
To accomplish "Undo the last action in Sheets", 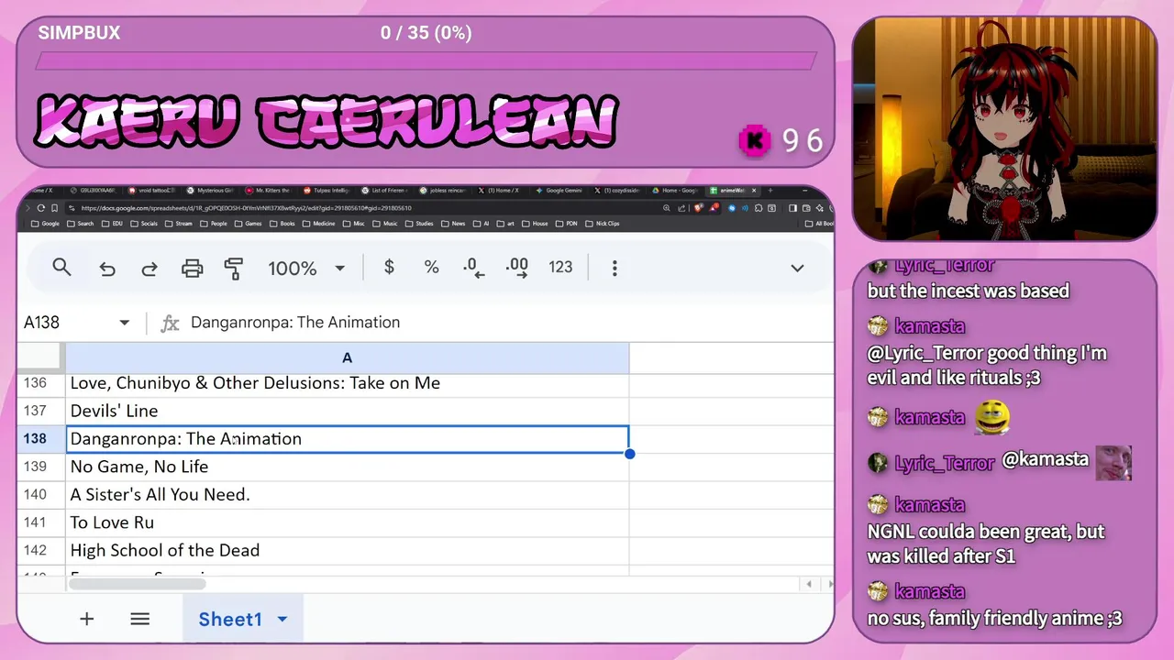I will coord(107,269).
